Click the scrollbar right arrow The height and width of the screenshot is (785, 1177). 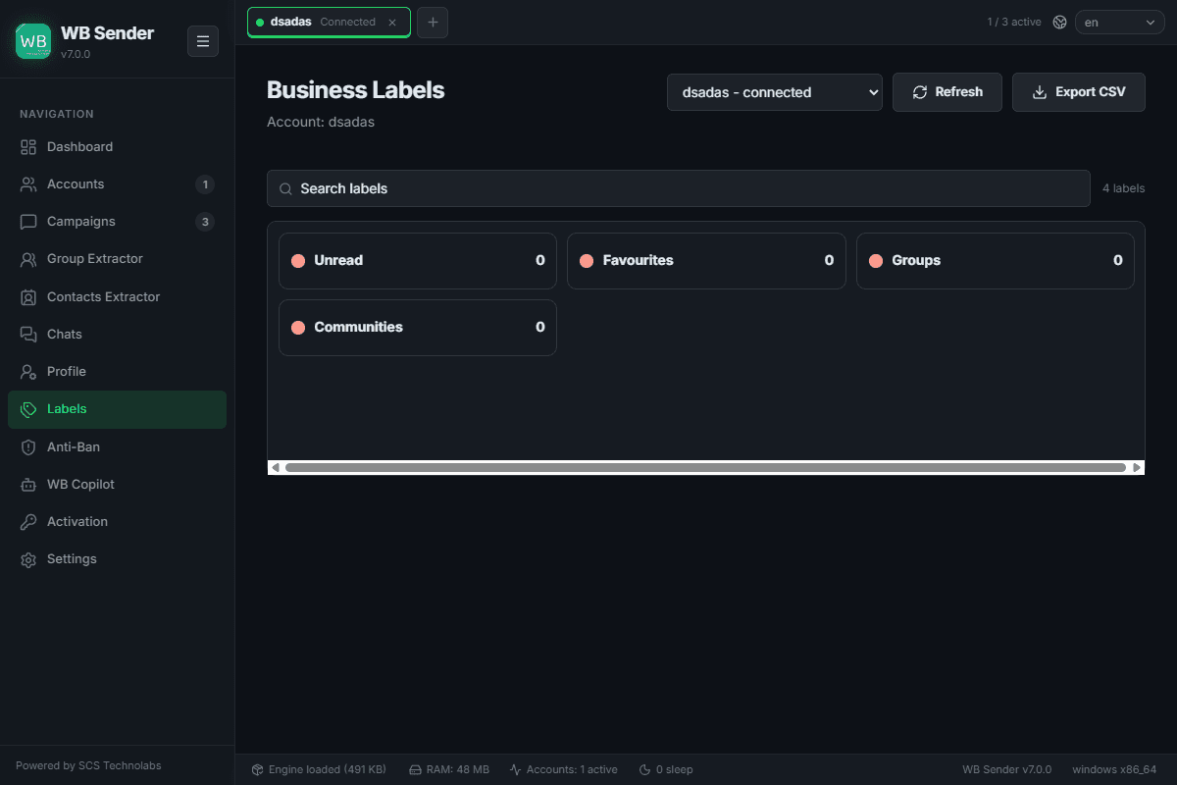1137,468
